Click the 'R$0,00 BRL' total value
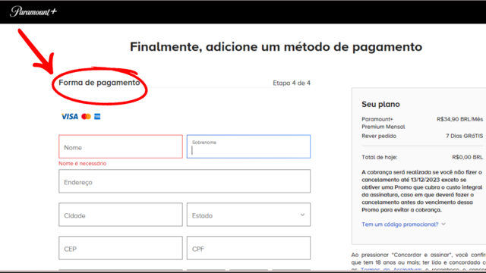This screenshot has height=273, width=486. (x=468, y=157)
